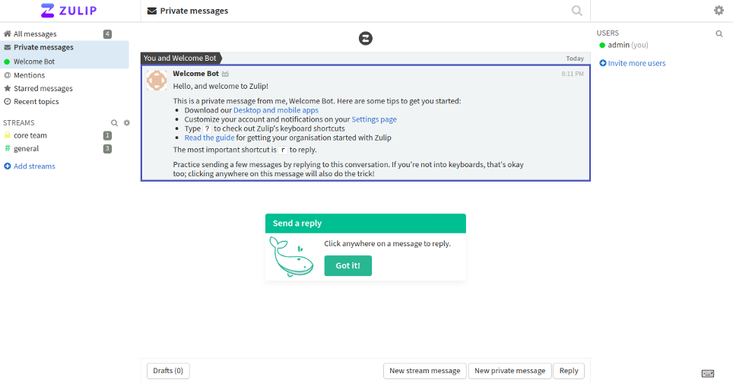Click the plus icon next to Add streams
The height and width of the screenshot is (383, 733).
click(8, 166)
